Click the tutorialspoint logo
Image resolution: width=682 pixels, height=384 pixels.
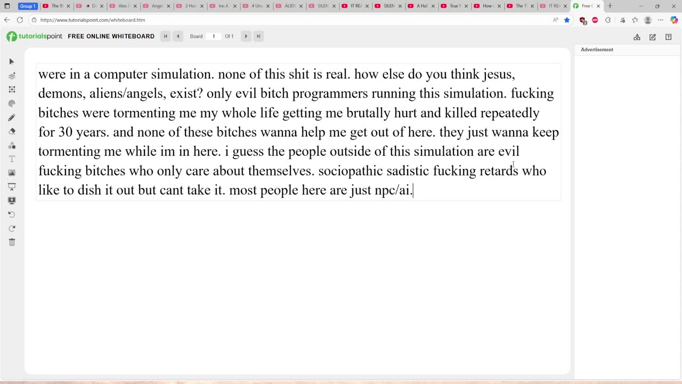tap(34, 36)
